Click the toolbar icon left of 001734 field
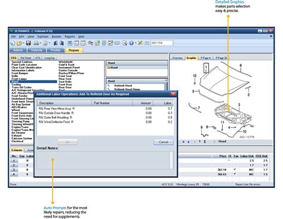Screen dimensions: 283x219 (x=147, y=43)
